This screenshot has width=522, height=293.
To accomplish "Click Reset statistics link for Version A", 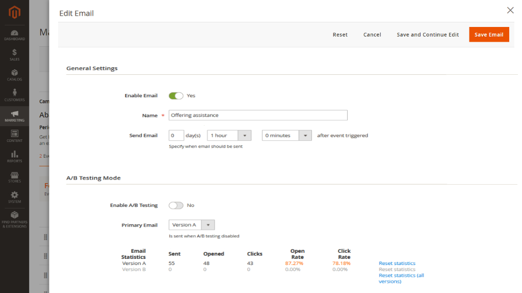I will pos(397,263).
